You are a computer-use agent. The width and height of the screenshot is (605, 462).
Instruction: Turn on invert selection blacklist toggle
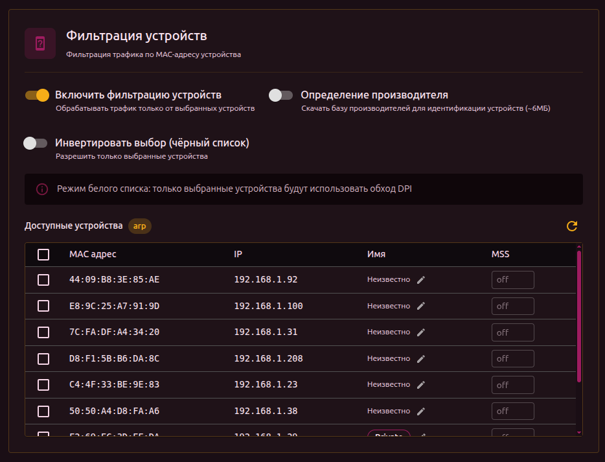tap(36, 143)
